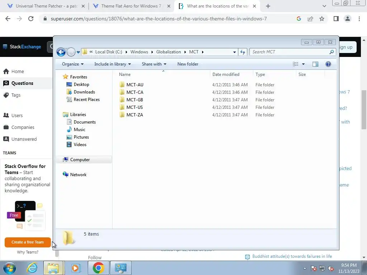The height and width of the screenshot is (275, 367).
Task: Open Unanswered in sidebar
Action: pyautogui.click(x=20, y=139)
